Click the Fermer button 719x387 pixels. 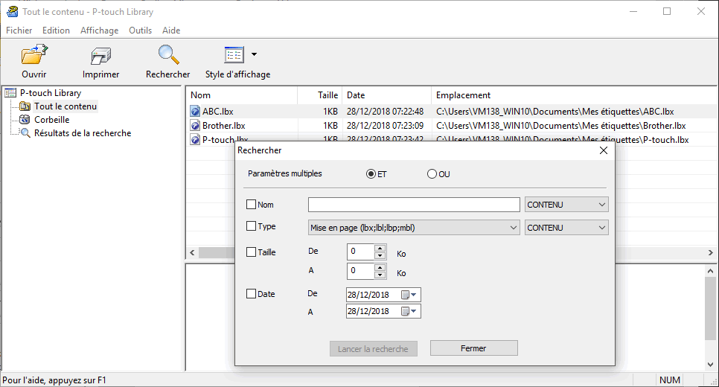pyautogui.click(x=473, y=348)
